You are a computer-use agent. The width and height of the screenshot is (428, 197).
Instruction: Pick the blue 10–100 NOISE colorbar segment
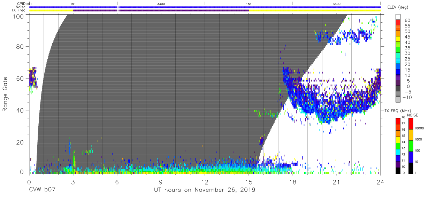[410, 157]
